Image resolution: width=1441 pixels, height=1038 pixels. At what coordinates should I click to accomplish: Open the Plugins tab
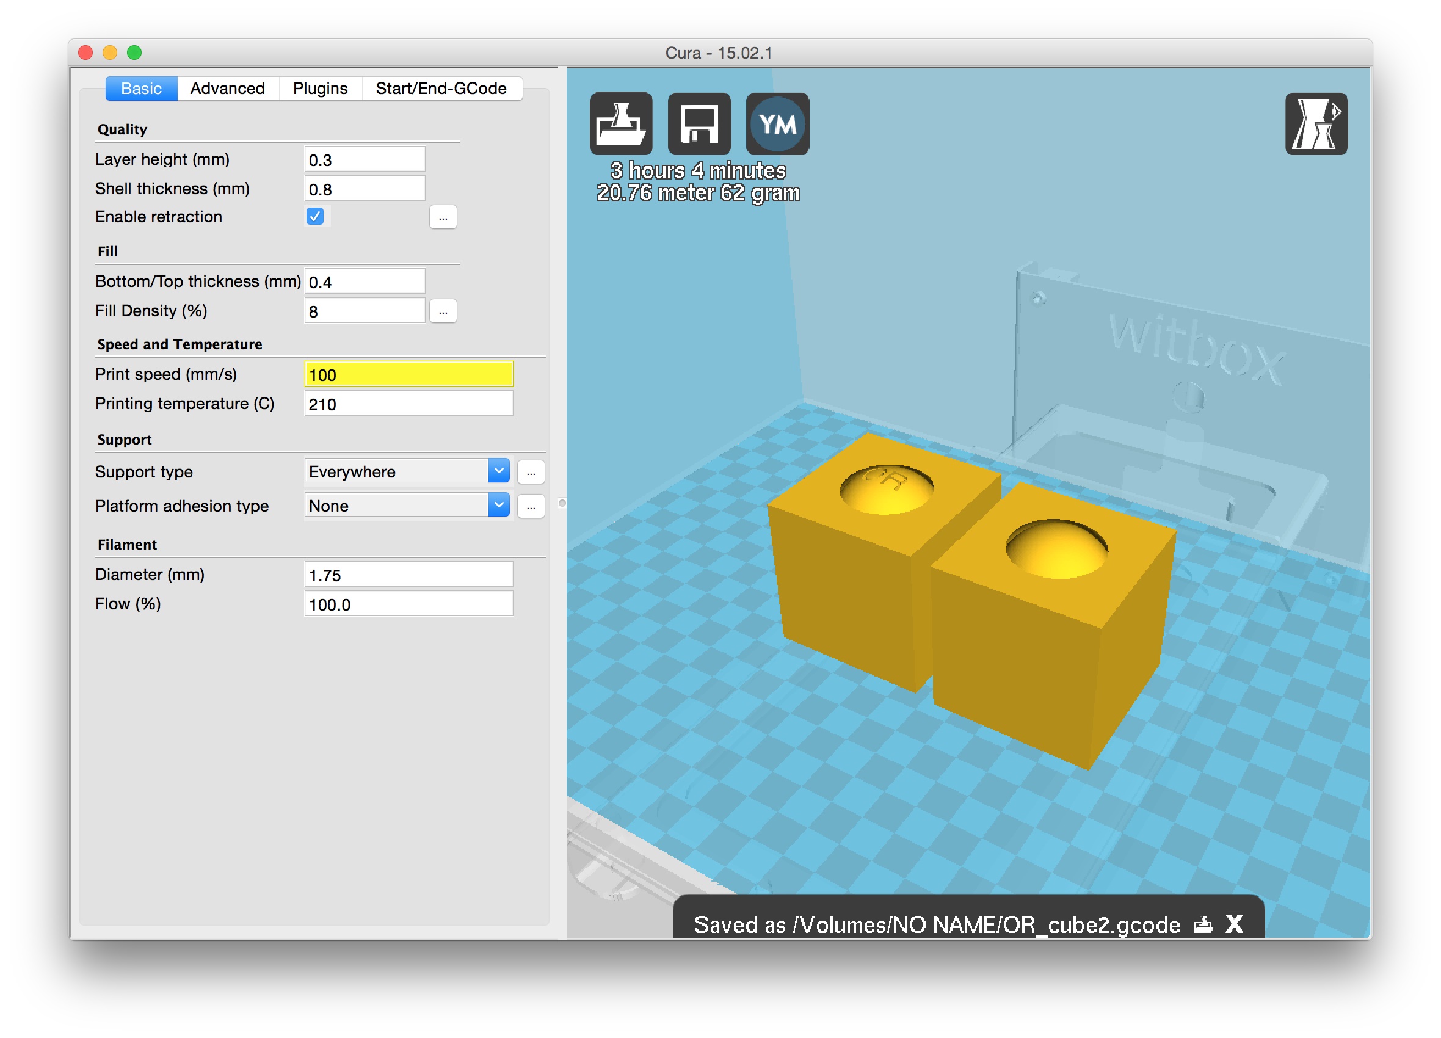[320, 89]
